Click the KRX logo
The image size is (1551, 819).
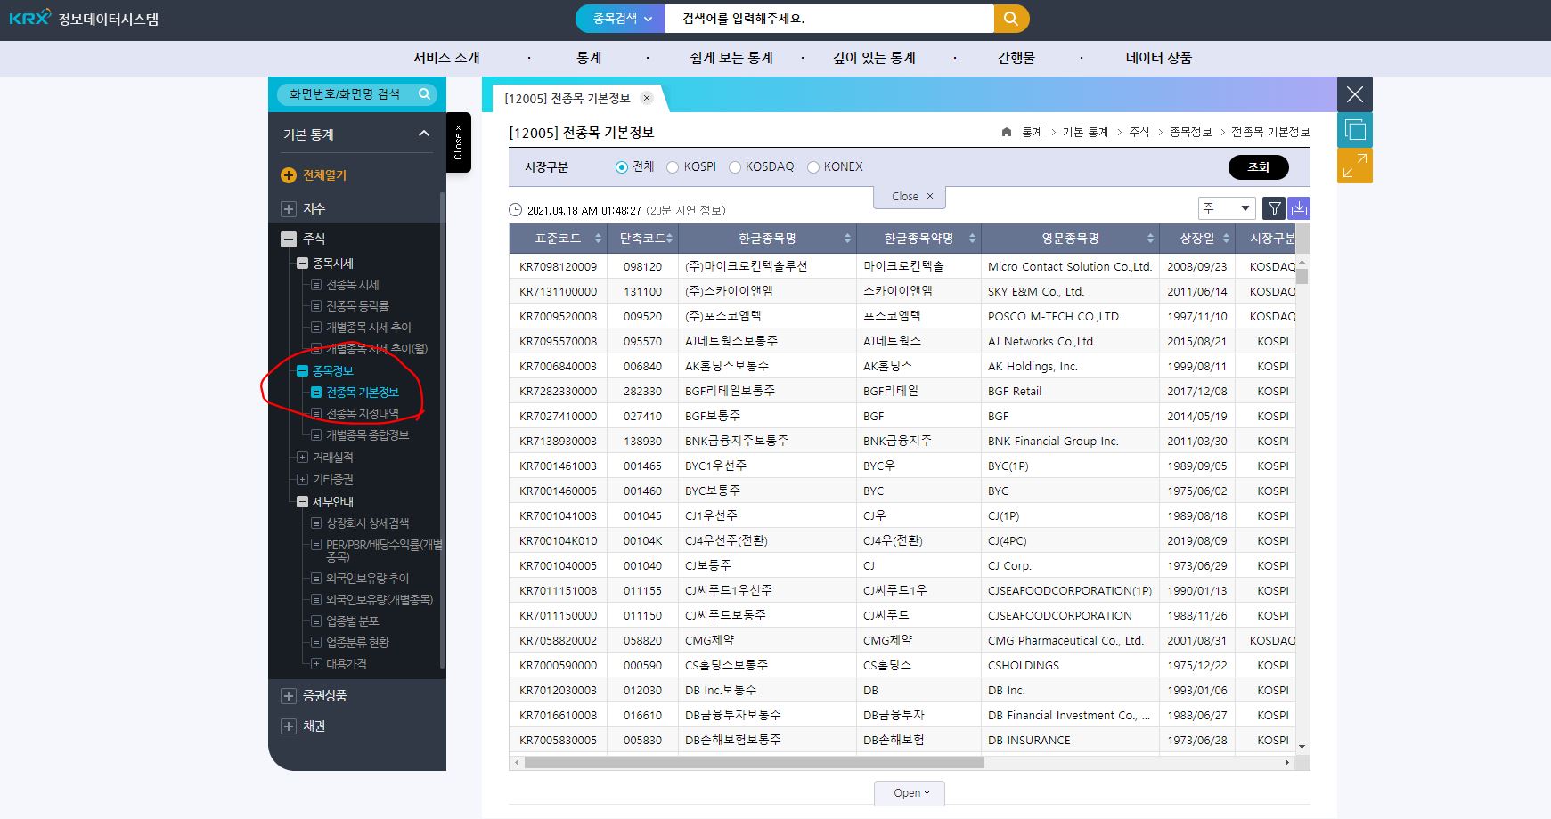[x=29, y=16]
